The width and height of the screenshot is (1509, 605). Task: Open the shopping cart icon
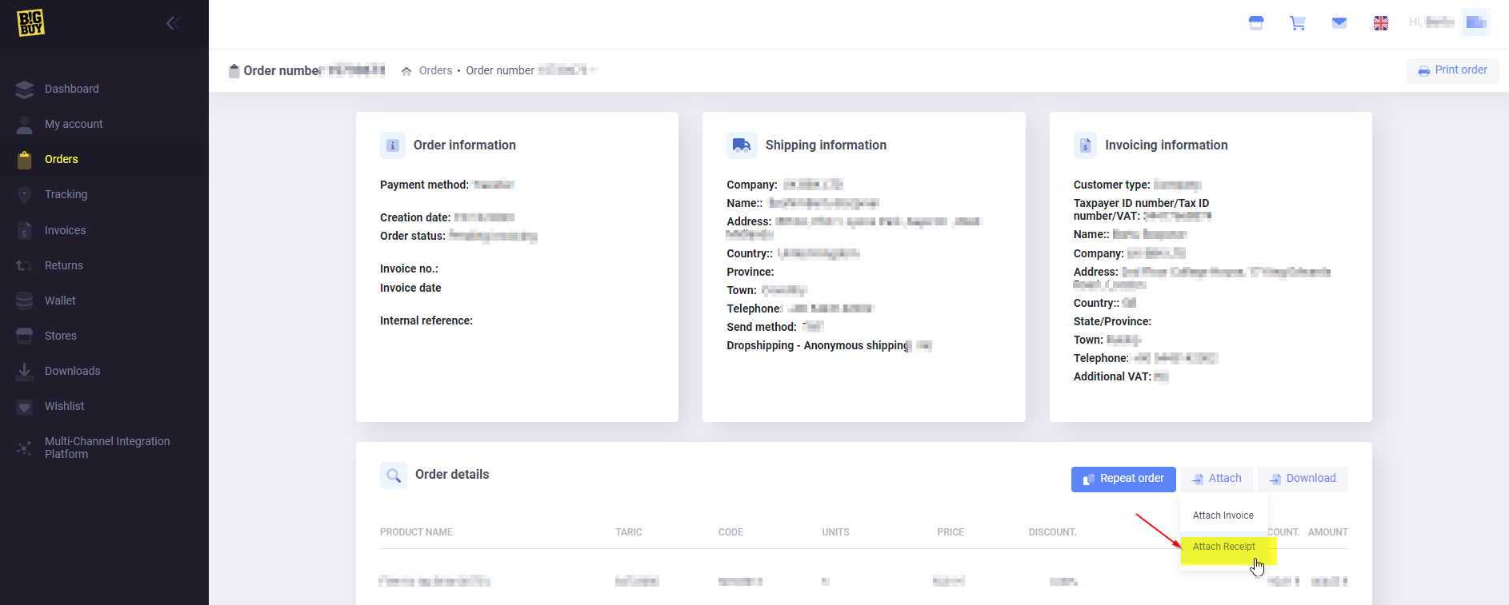(1297, 23)
